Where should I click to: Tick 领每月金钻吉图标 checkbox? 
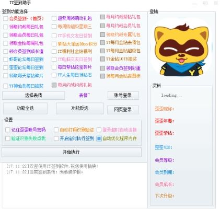(102, 76)
